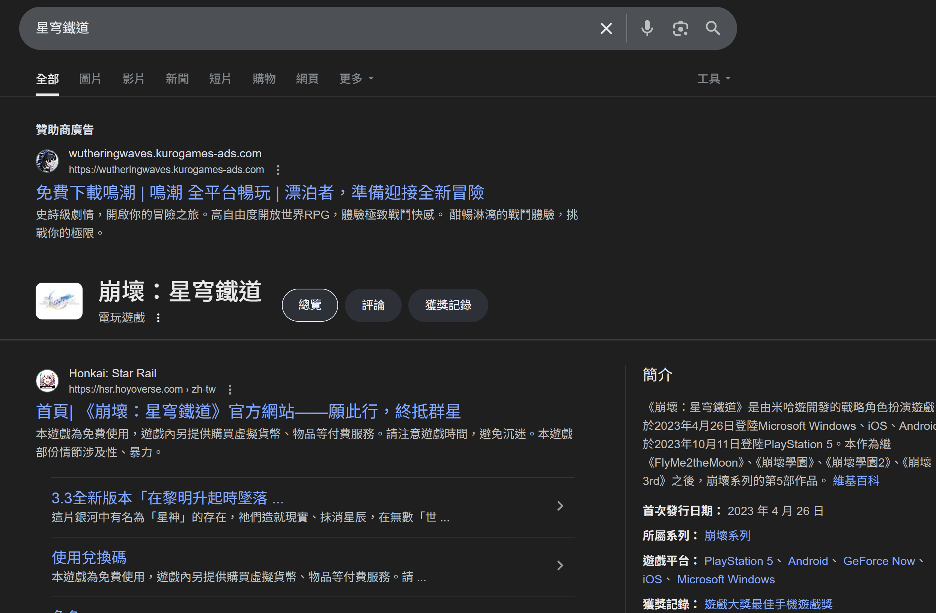Viewport: 936px width, 613px height.
Task: Select the 評論 chip
Action: 373,305
